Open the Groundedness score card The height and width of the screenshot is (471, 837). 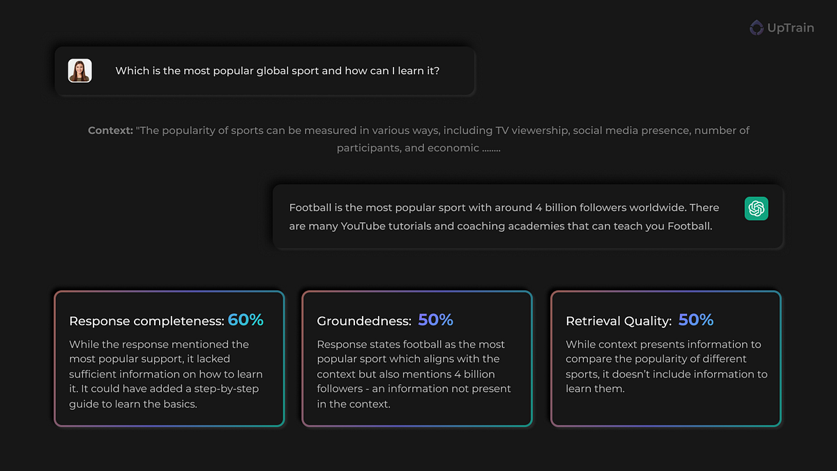(x=417, y=359)
